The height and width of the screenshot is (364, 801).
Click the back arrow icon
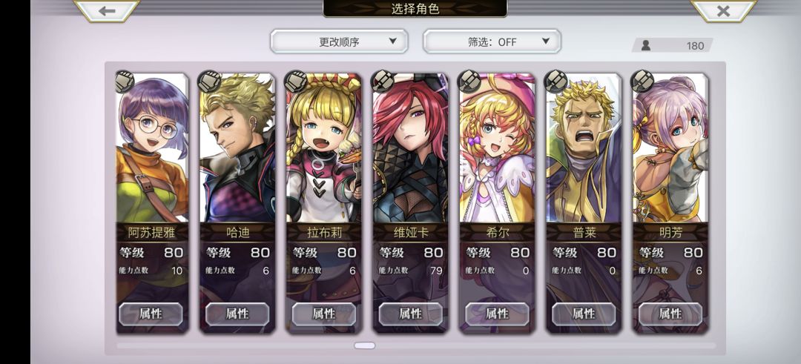tap(107, 10)
